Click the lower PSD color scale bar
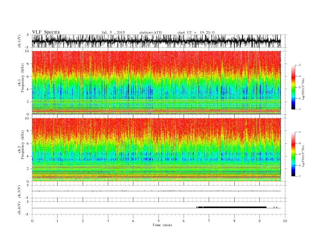The height and width of the screenshot is (248, 321). (x=293, y=154)
